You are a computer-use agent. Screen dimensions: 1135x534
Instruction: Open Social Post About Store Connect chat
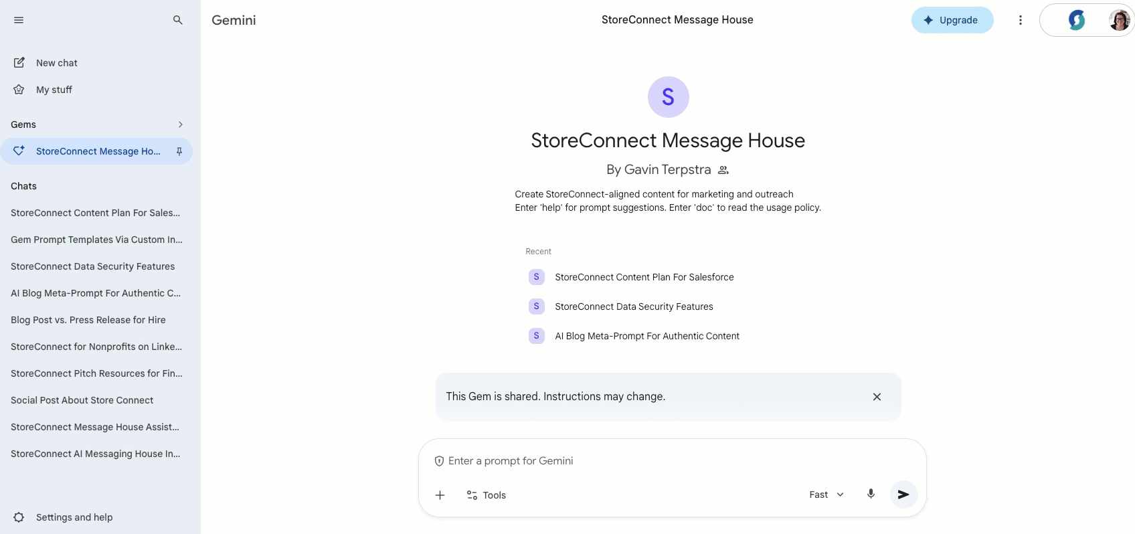tap(82, 400)
